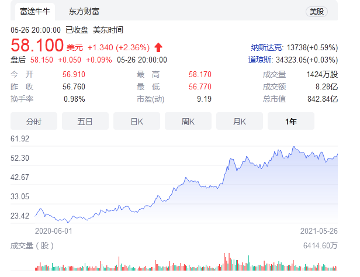The width and height of the screenshot is (360, 277).
Task: Click the y-axis label 23.42
Action: click(x=20, y=216)
